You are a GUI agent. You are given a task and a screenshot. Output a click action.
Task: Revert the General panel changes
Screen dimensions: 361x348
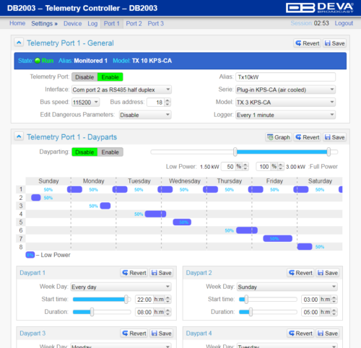tap(308, 43)
